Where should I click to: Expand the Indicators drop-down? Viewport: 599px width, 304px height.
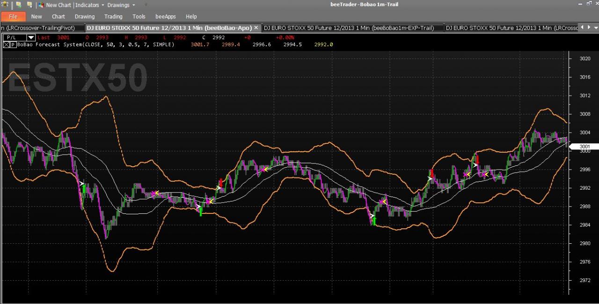89,5
